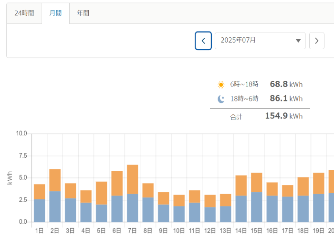The image size is (334, 242).
Task: Click the sun icon for daytime usage
Action: [221, 85]
